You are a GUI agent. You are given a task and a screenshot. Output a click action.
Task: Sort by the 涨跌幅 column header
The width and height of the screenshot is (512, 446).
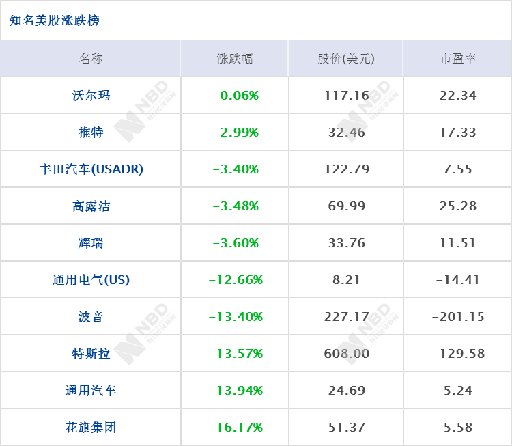pos(235,59)
